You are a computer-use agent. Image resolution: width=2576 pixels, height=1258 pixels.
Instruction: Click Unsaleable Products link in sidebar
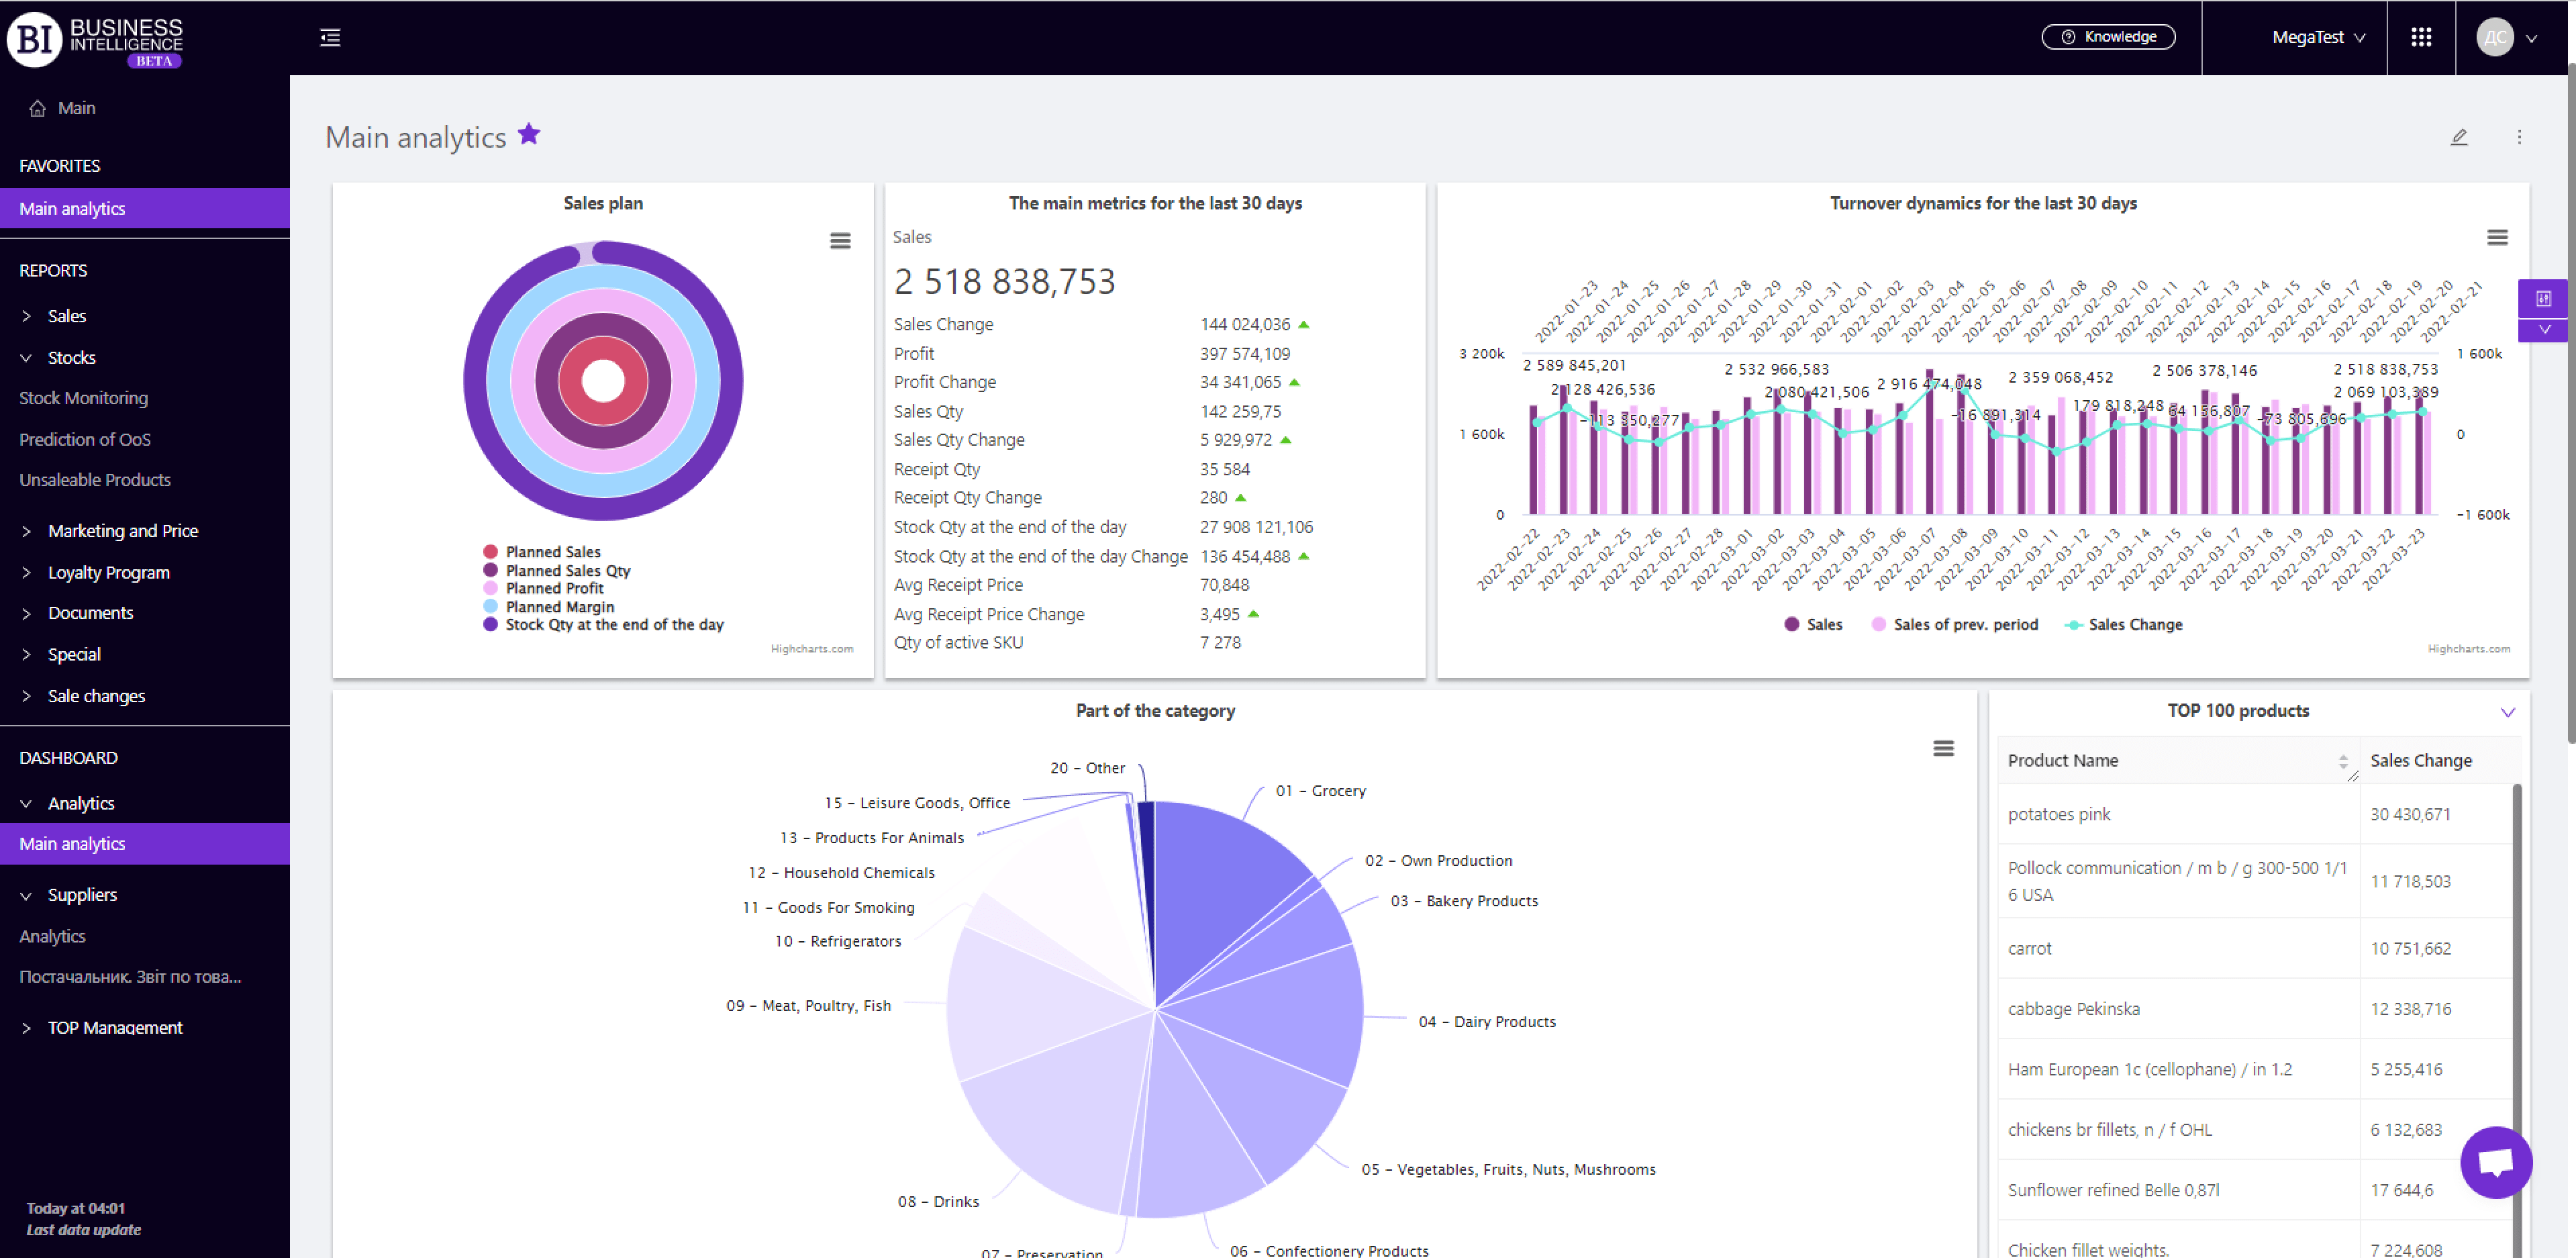click(94, 479)
